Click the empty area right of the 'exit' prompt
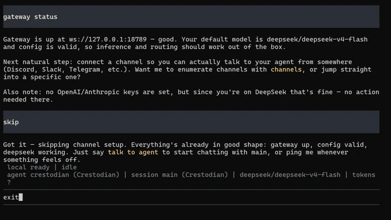The image size is (391, 220). [x=199, y=197]
